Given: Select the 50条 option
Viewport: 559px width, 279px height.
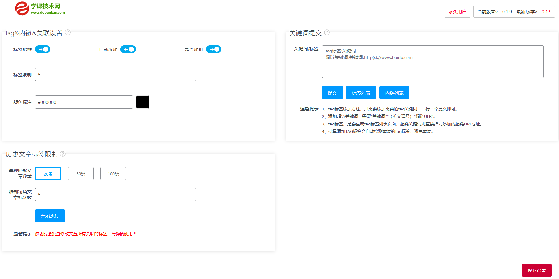Looking at the screenshot, I should [x=81, y=174].
